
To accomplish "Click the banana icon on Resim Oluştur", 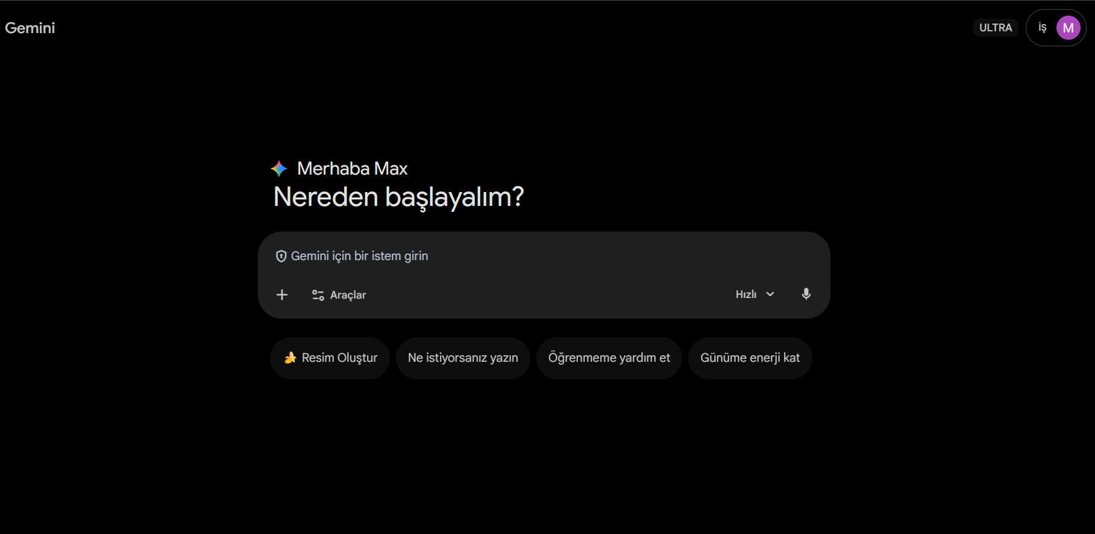I will pos(290,358).
